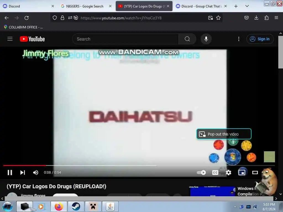Open the Firefox downloads panel
This screenshot has width=283, height=212.
(256, 18)
